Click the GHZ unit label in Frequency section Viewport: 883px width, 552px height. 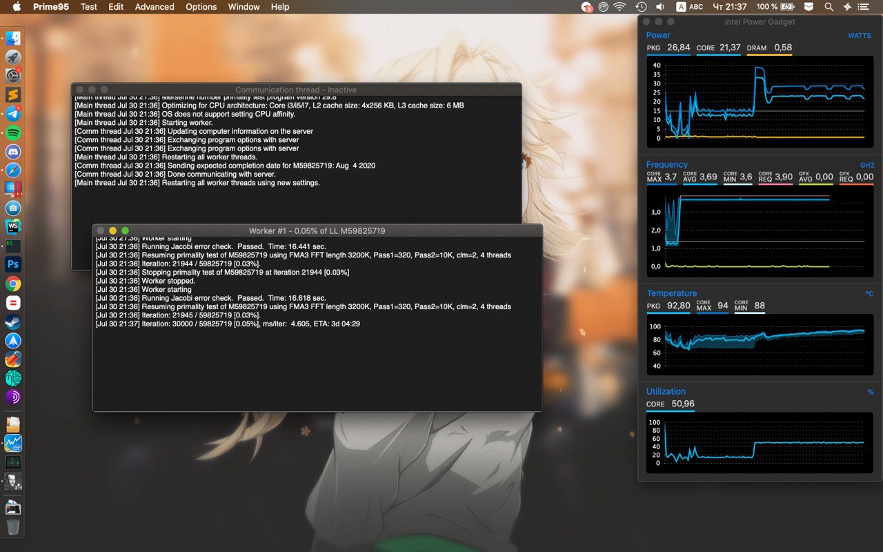pos(867,166)
